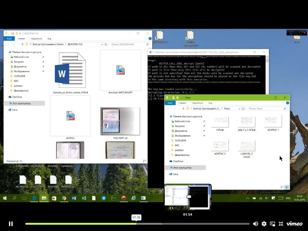This screenshot has width=308, height=231.
Task: Open Word from the taskbar
Action: [x=74, y=198]
